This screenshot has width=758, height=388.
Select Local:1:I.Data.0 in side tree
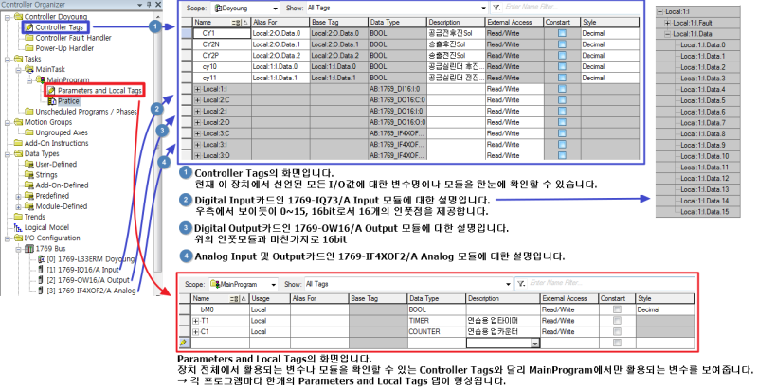[703, 44]
